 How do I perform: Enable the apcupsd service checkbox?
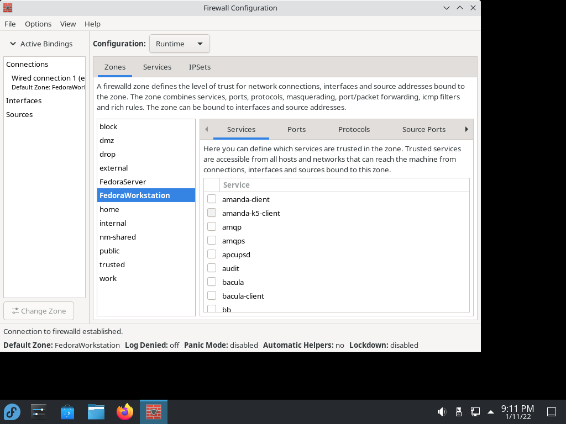(212, 254)
